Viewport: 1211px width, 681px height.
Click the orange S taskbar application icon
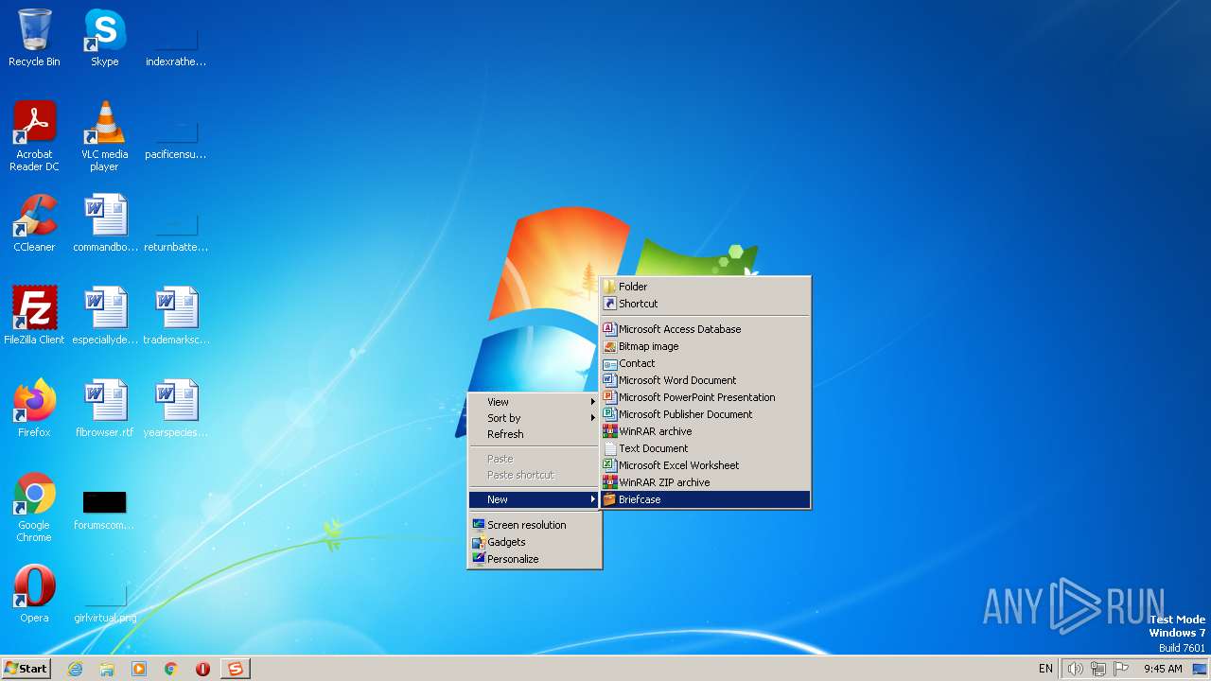point(235,669)
